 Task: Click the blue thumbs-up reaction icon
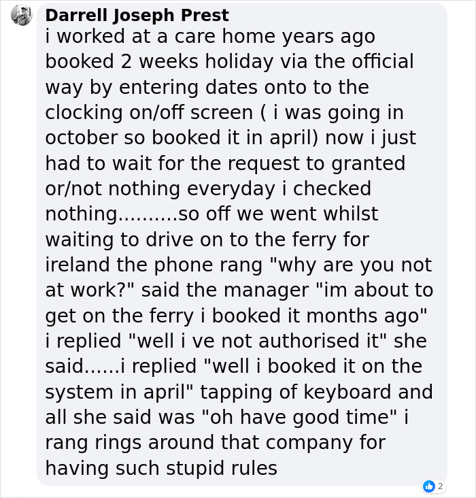[x=428, y=486]
